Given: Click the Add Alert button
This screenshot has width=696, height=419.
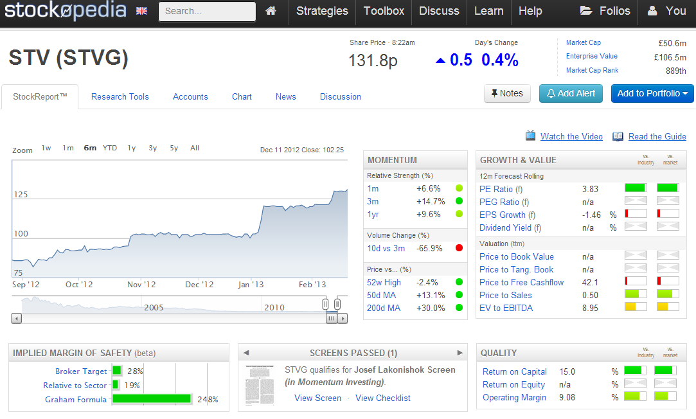Looking at the screenshot, I should point(571,94).
